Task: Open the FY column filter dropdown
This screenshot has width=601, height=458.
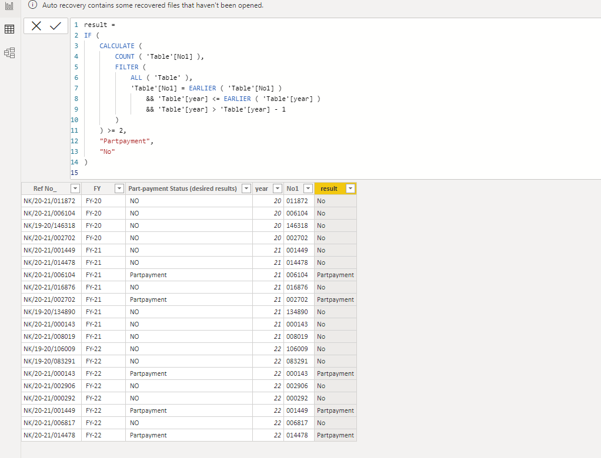Action: coord(119,188)
